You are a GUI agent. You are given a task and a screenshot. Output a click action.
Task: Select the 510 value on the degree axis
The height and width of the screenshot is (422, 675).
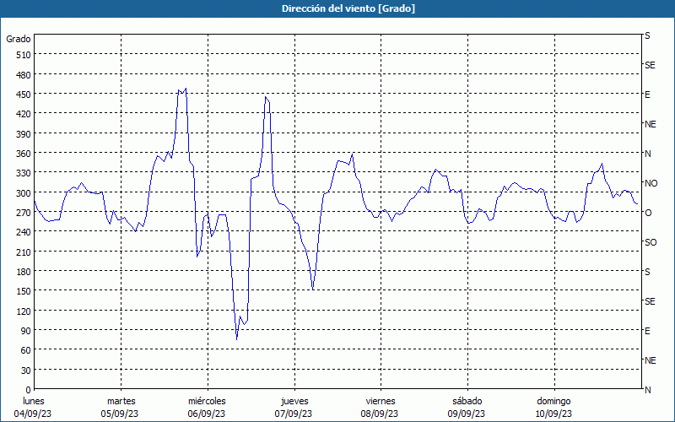(x=24, y=55)
